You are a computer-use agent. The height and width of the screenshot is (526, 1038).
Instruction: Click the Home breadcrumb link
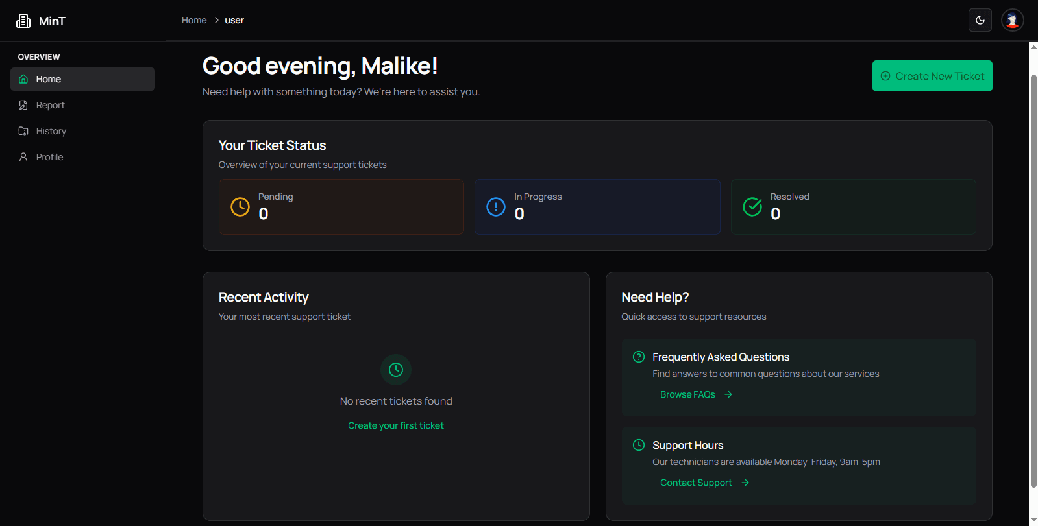click(x=194, y=20)
